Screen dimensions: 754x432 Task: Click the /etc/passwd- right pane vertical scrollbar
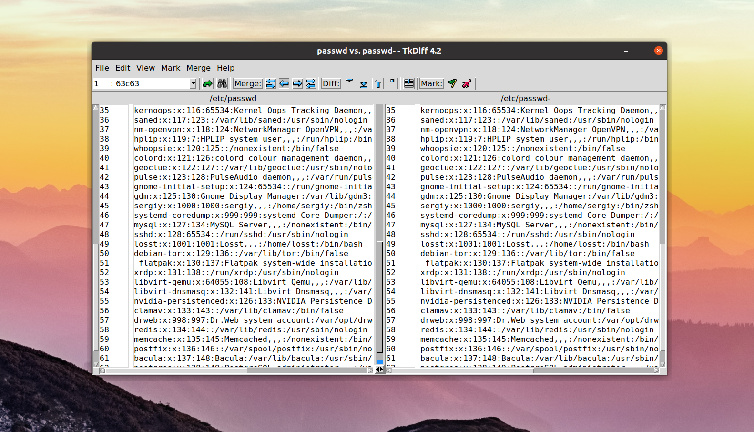(662, 236)
